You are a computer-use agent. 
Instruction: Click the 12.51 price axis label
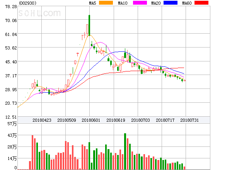pos(11,117)
